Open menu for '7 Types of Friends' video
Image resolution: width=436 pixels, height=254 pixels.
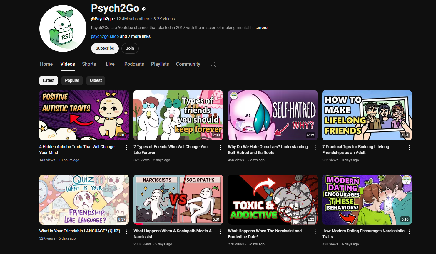(x=221, y=148)
